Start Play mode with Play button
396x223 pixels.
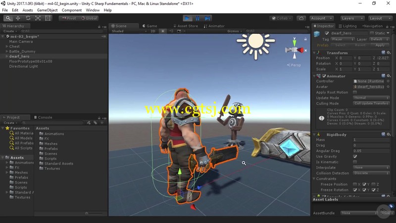(188, 18)
